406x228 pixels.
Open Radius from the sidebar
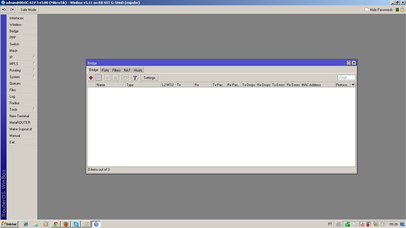point(22,103)
